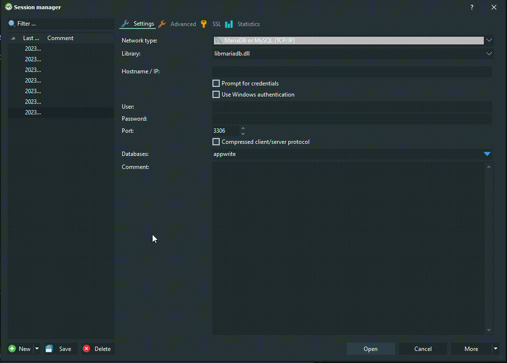
Task: Click the sort arrow in session list header
Action: (x=13, y=38)
